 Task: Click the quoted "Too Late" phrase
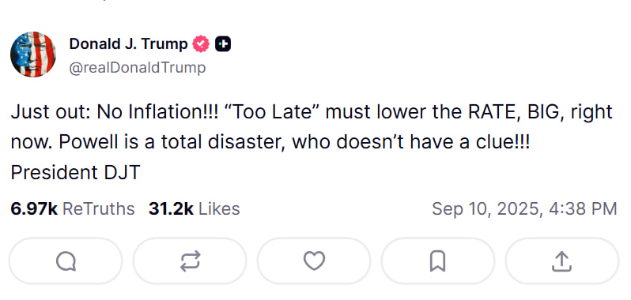[x=270, y=112]
